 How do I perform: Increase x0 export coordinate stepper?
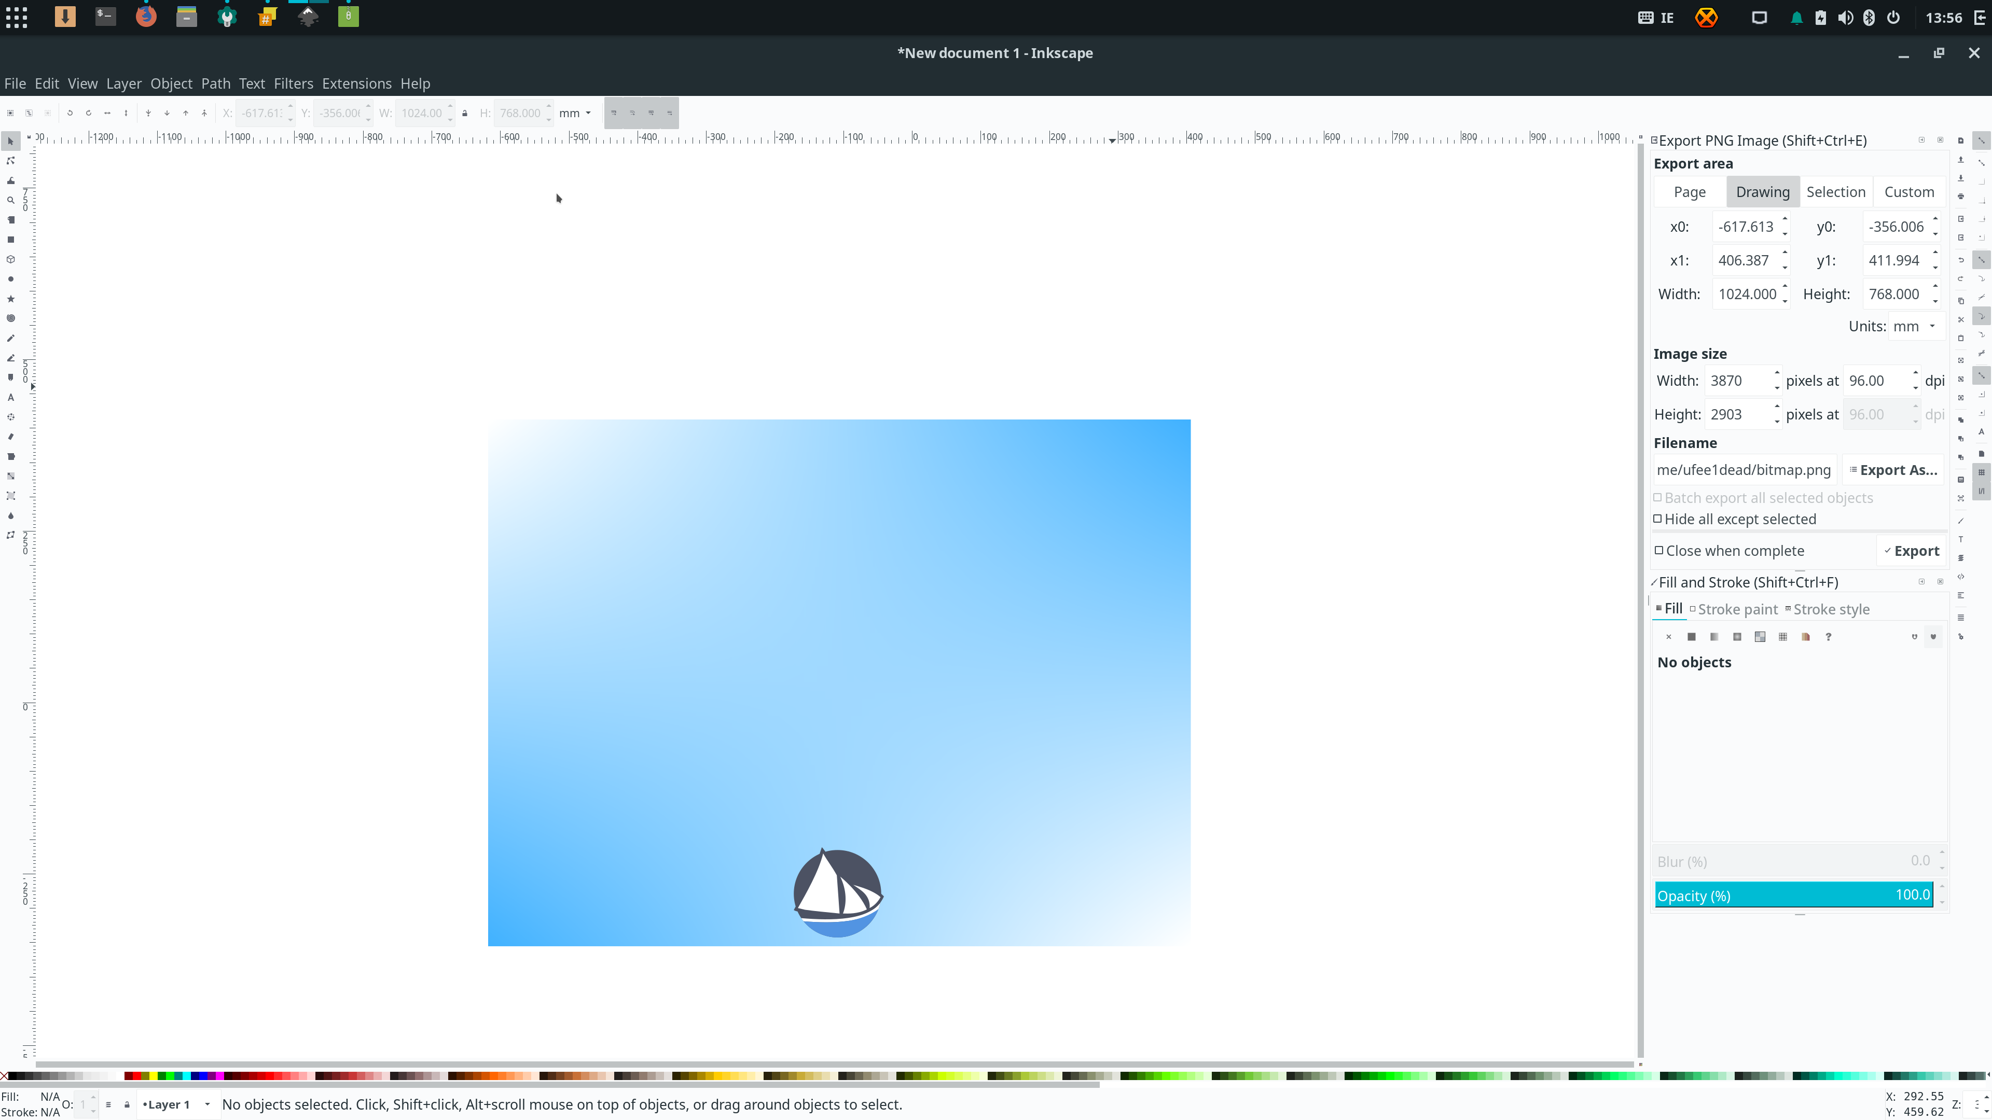(x=1785, y=219)
